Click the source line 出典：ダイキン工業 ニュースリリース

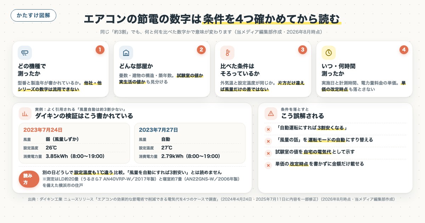[211, 199]
